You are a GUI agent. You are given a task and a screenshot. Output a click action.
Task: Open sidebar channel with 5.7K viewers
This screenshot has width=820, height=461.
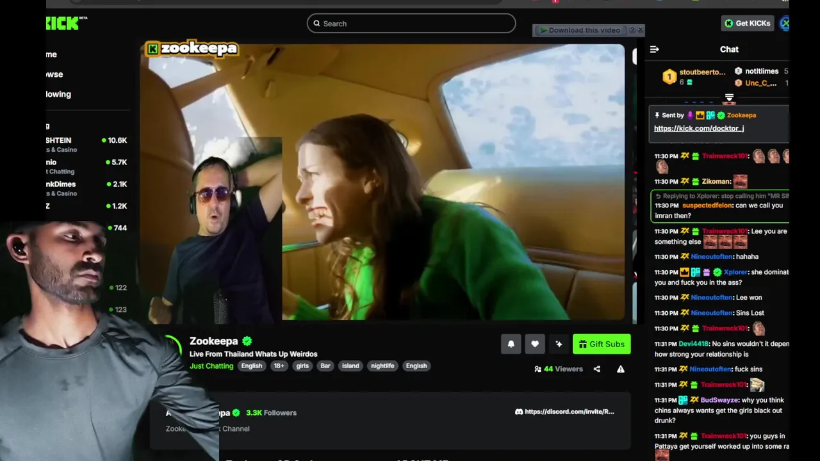click(86, 166)
